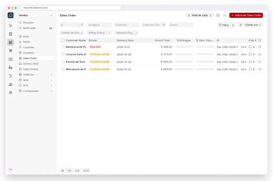This screenshot has width=273, height=181.
Task: Tick the select-all checkbox in the table header
Action: 63,40
